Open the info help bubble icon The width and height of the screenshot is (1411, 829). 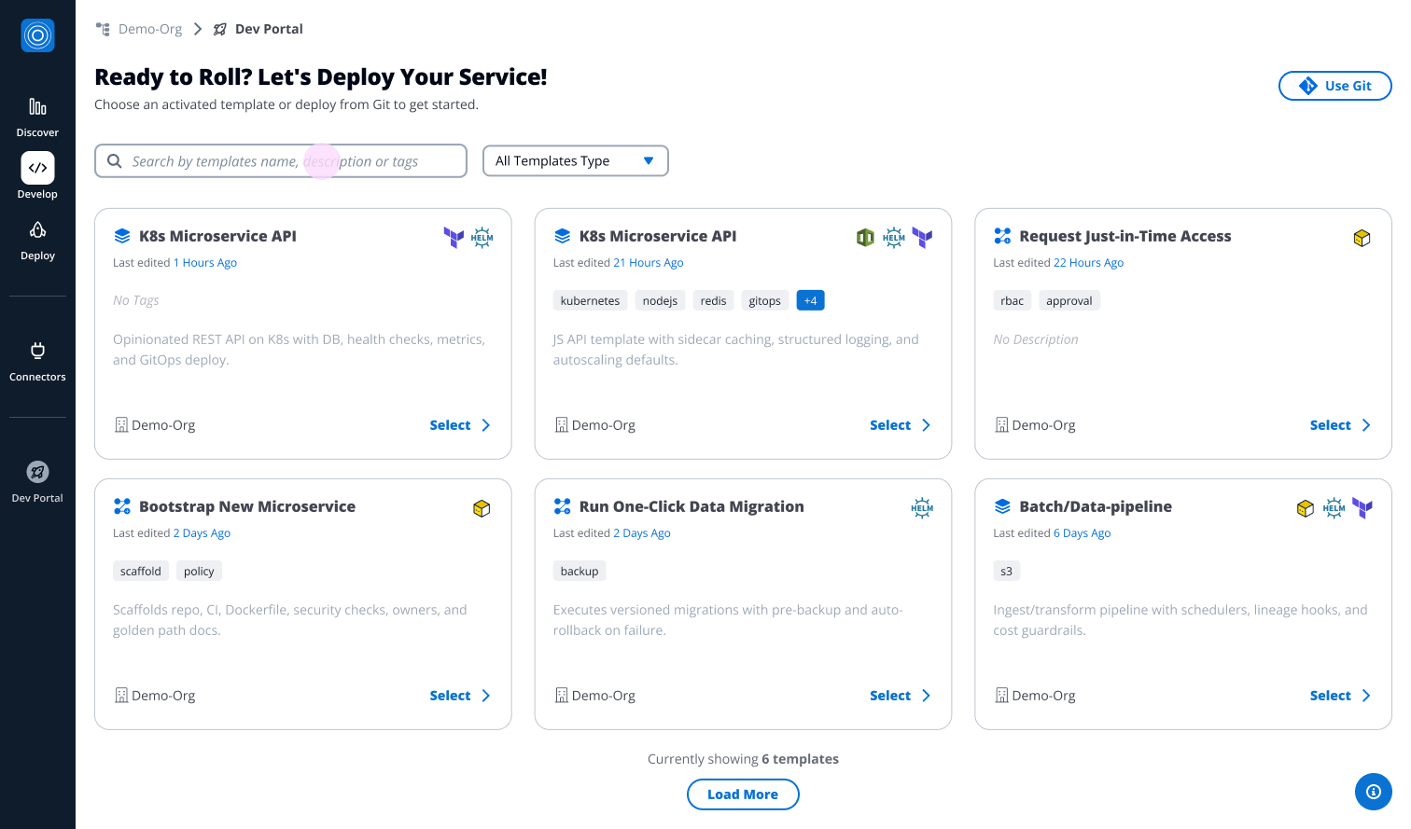[x=1373, y=792]
